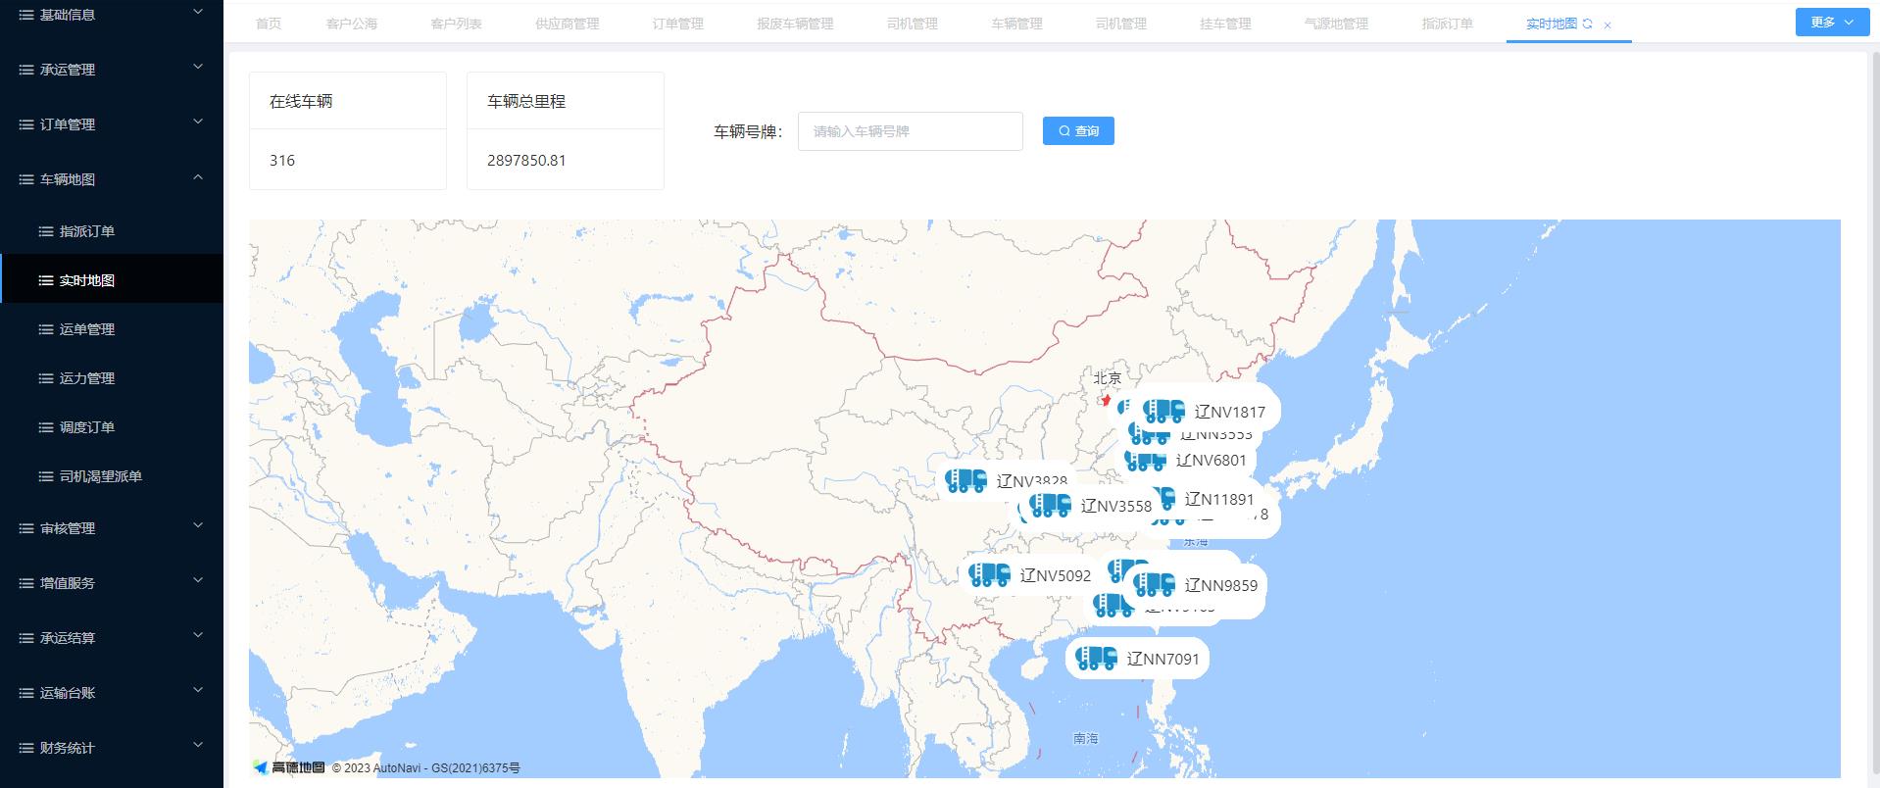Expand the 运输台账 menu chevron
The width and height of the screenshot is (1880, 788).
(197, 690)
